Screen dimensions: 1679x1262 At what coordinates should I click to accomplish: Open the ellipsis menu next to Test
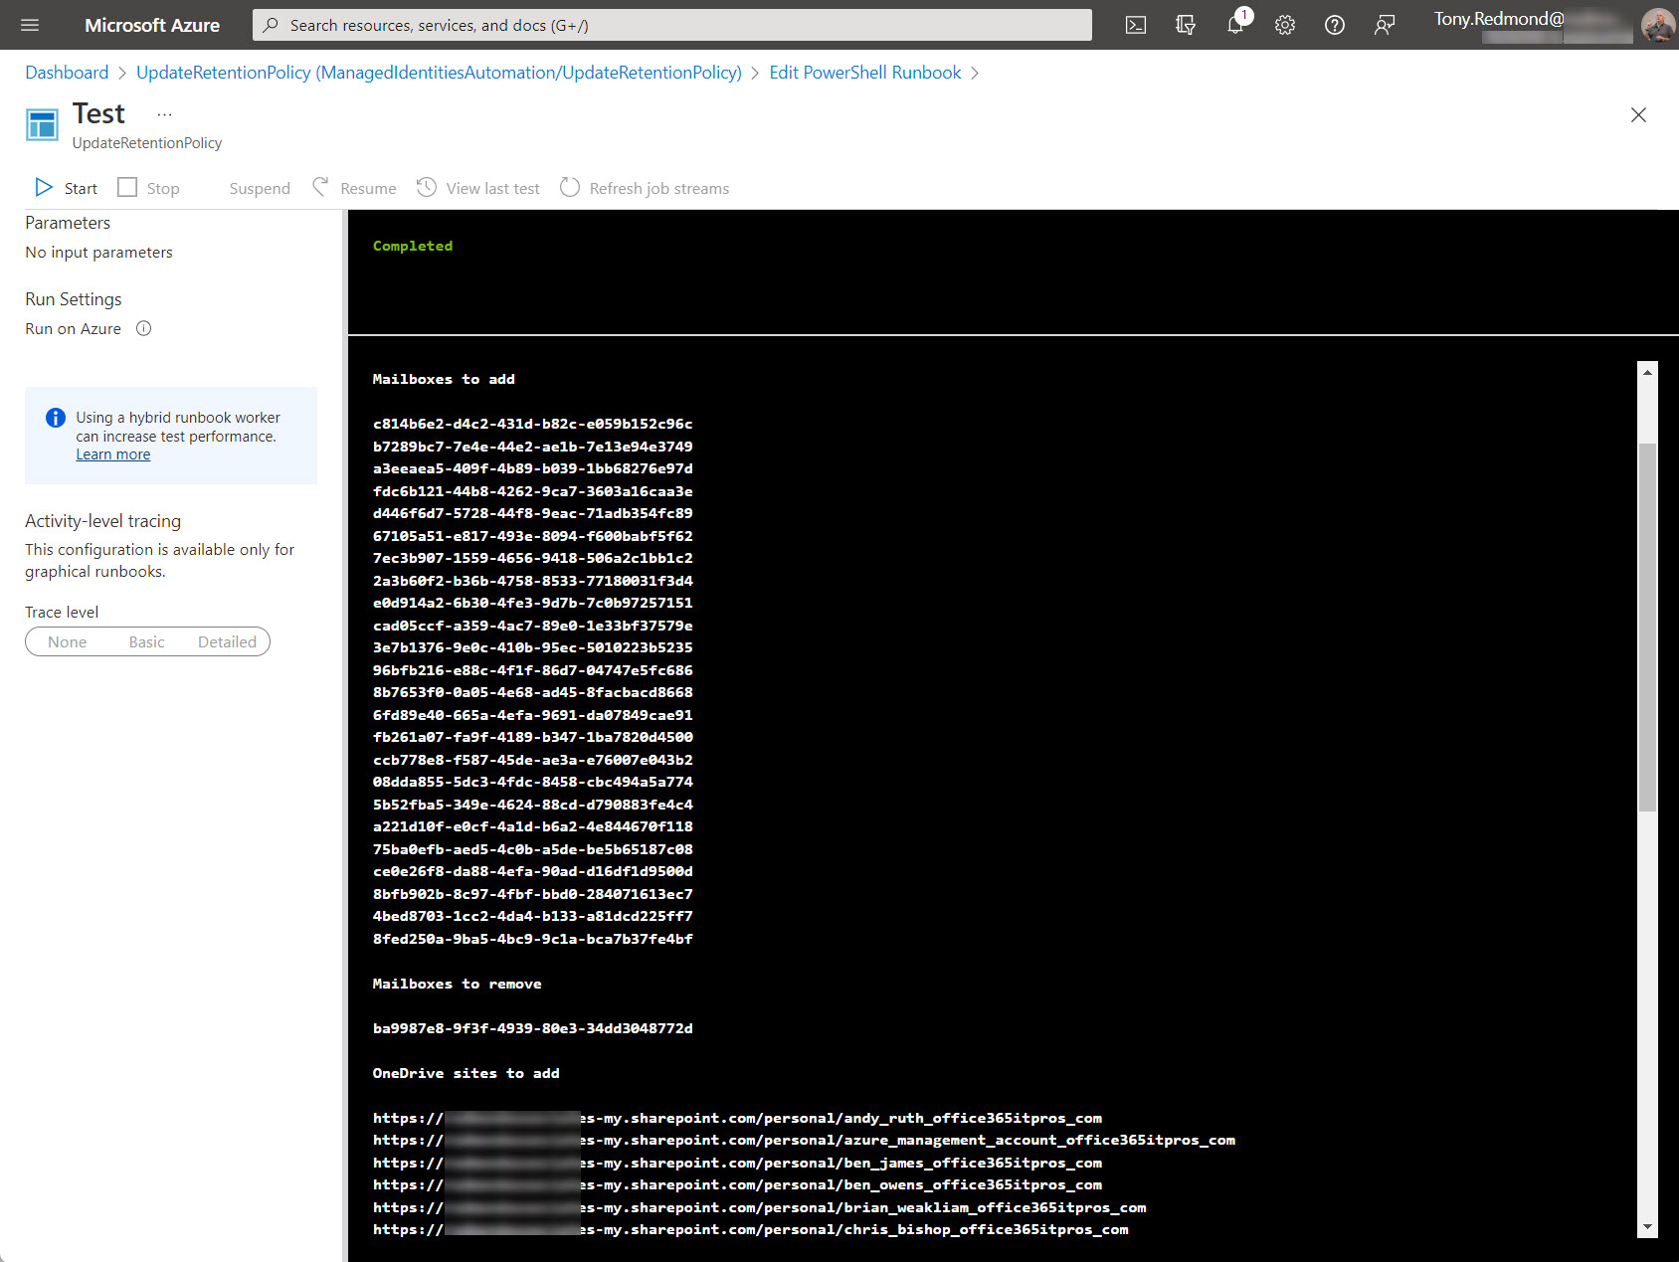tap(164, 112)
